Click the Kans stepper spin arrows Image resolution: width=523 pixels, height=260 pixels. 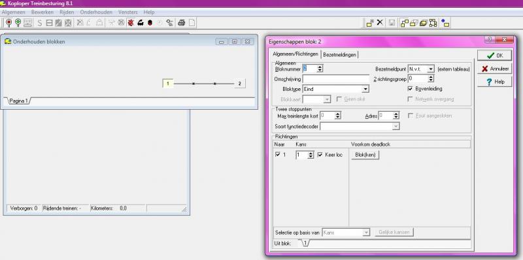311,155
